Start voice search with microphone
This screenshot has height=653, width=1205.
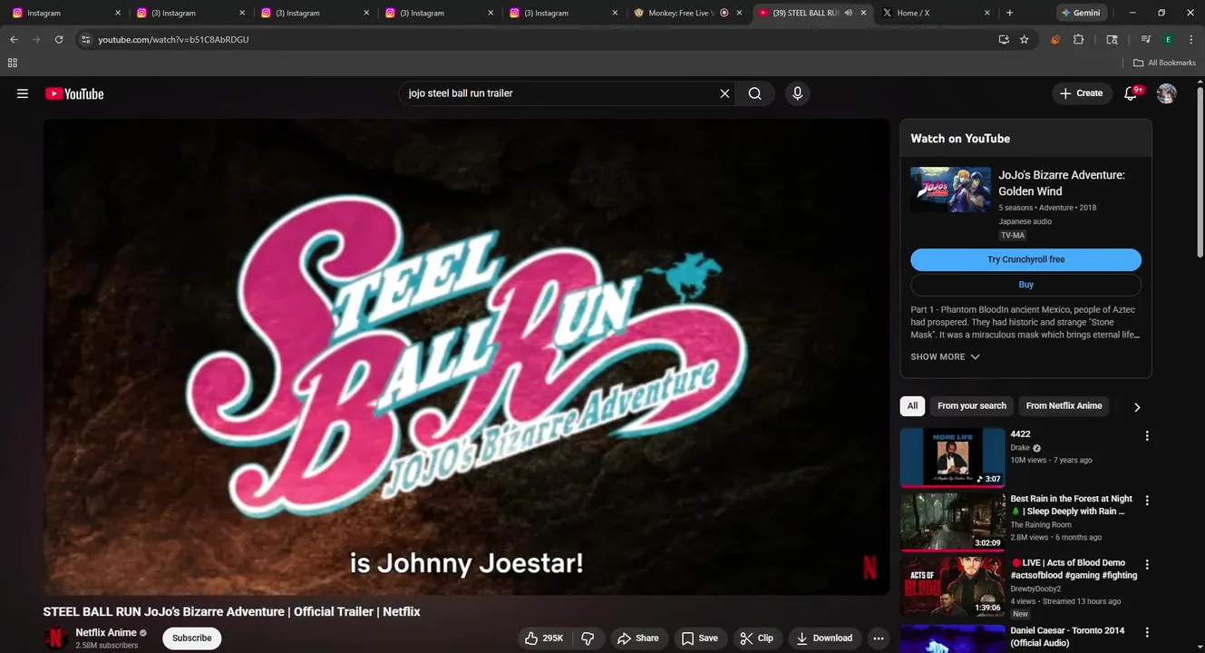[797, 93]
